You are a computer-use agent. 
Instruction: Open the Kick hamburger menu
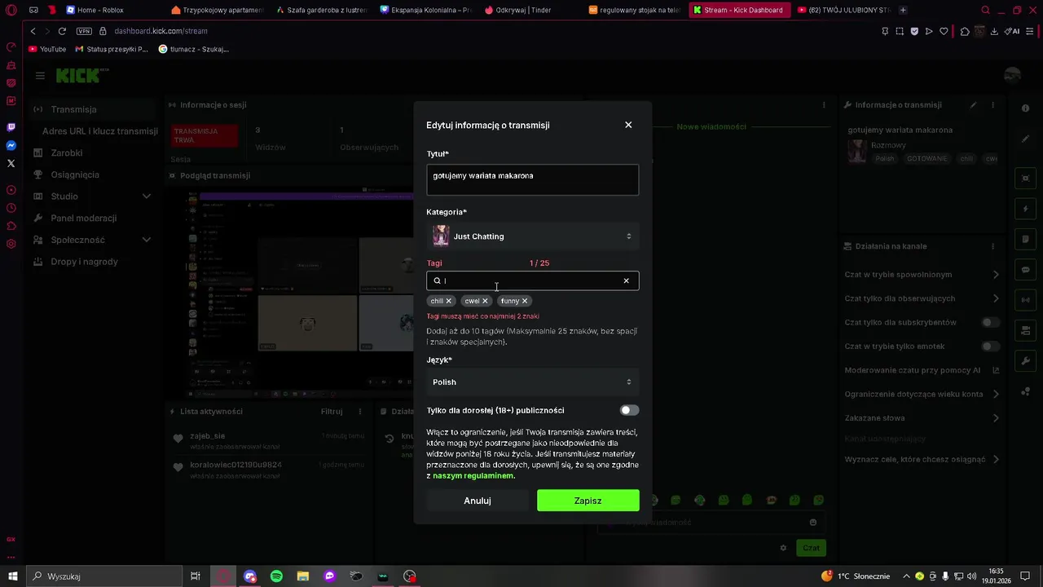pos(40,76)
